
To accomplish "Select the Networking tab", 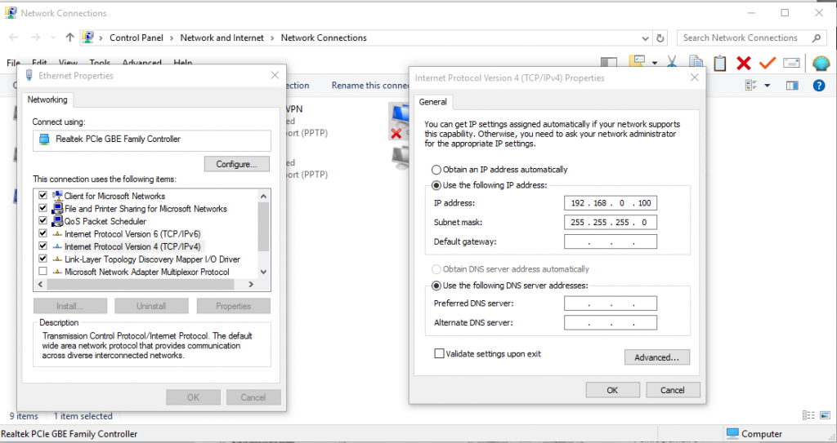I will tap(47, 100).
